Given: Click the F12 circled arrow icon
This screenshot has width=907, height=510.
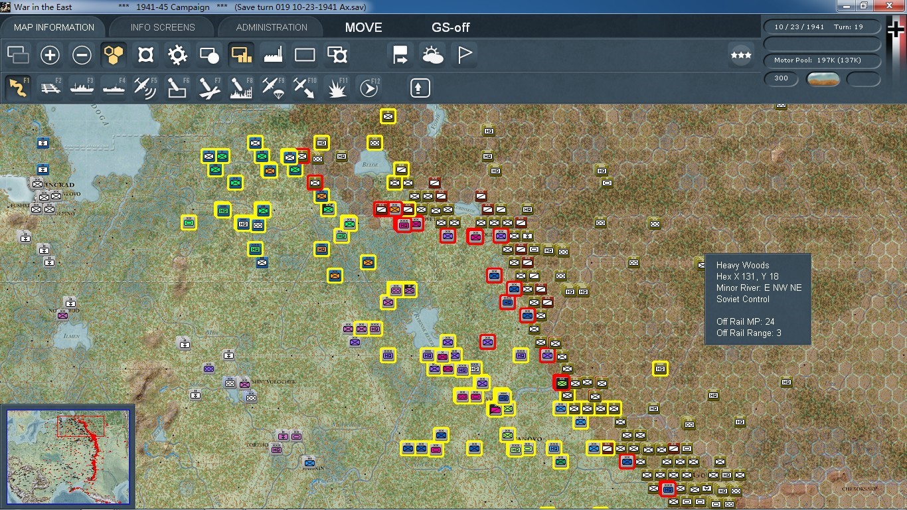Looking at the screenshot, I should [x=369, y=88].
